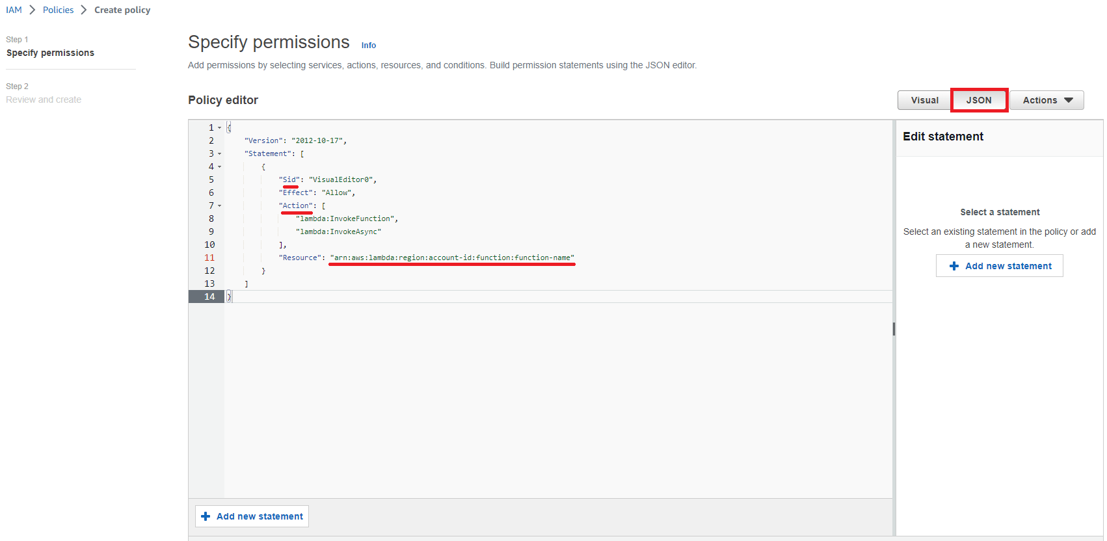Collapse the Action array fold on line 7
Viewport: 1107px width, 541px height.
[219, 205]
